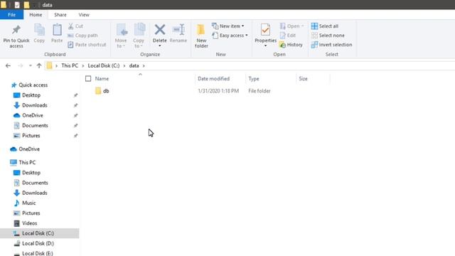Expand chevron after Local Disk (C:) in address bar

point(124,65)
